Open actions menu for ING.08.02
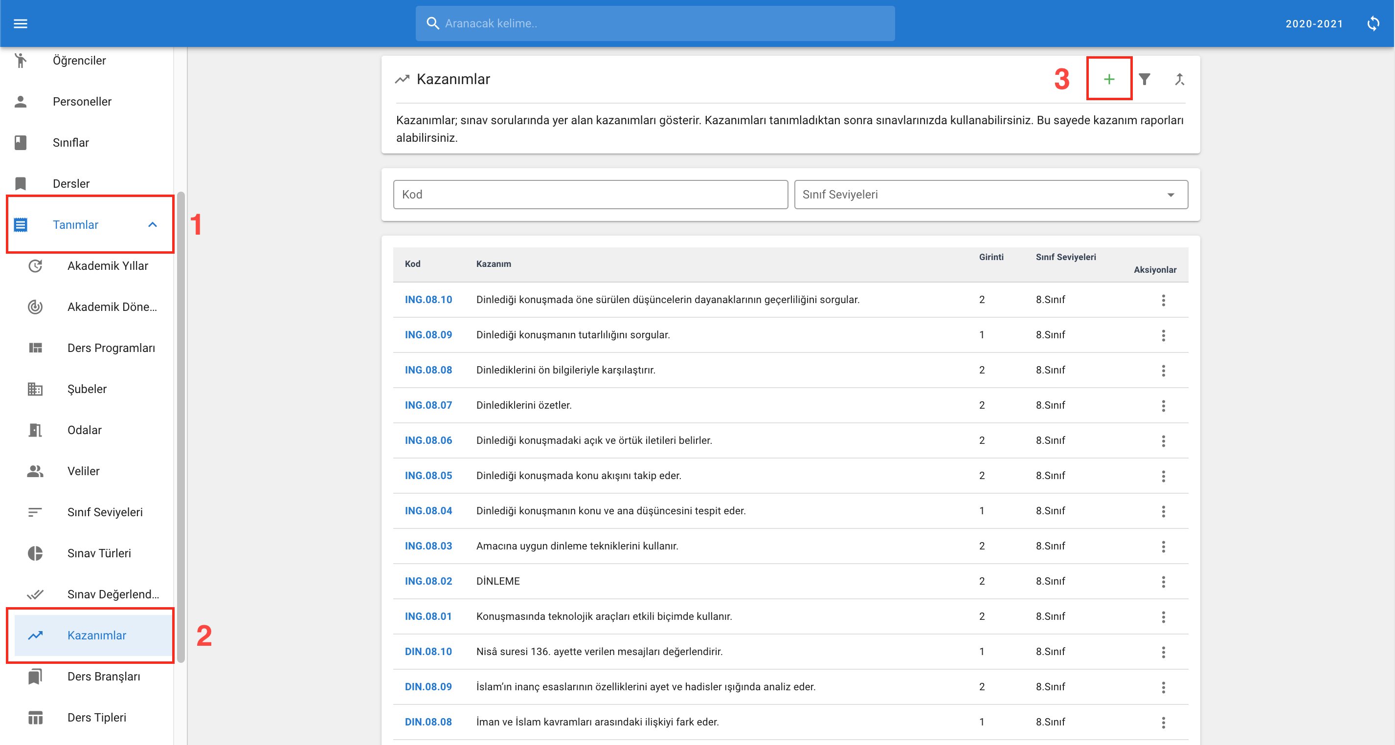Image resolution: width=1395 pixels, height=745 pixels. tap(1163, 581)
